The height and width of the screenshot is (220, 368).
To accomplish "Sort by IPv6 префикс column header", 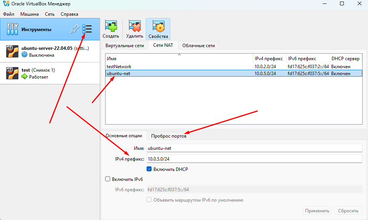I will point(308,59).
